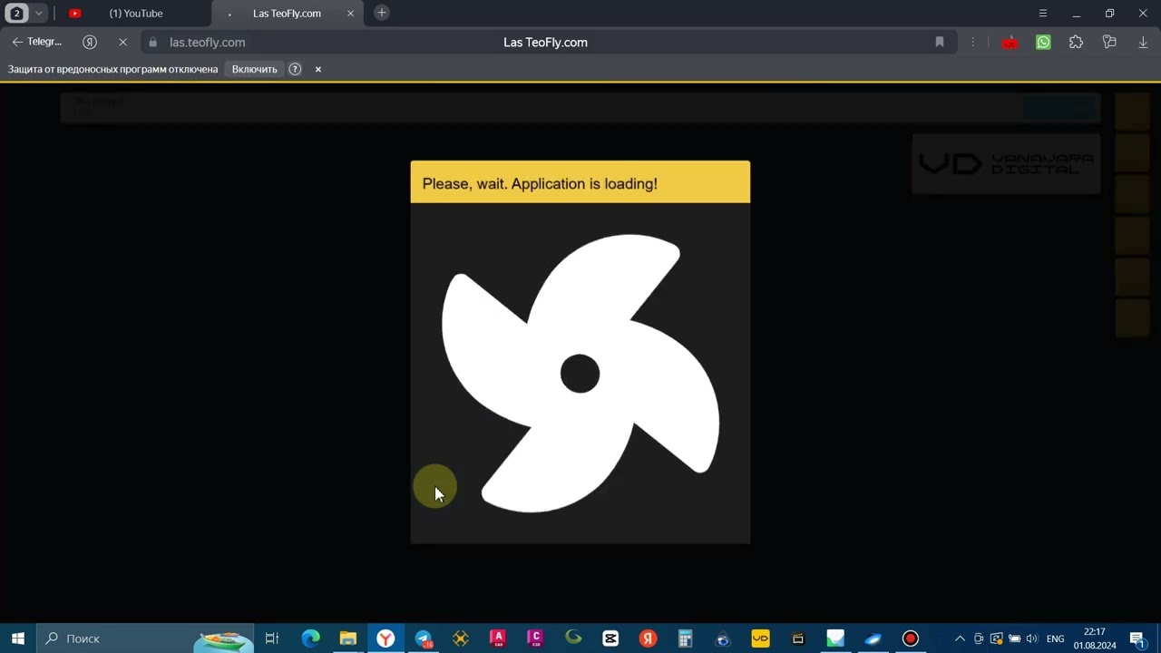This screenshot has width=1161, height=653.
Task: Select the Las TeoFly.com tab
Action: (x=287, y=14)
